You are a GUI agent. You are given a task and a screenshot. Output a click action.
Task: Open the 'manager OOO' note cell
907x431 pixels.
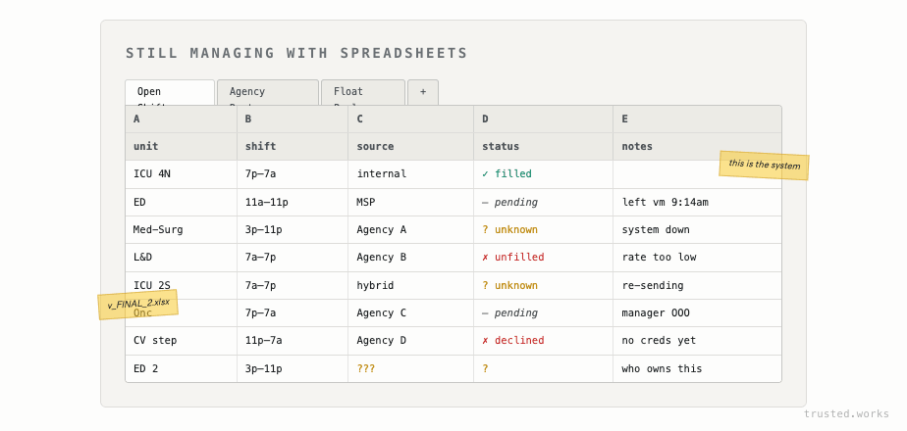(x=697, y=312)
